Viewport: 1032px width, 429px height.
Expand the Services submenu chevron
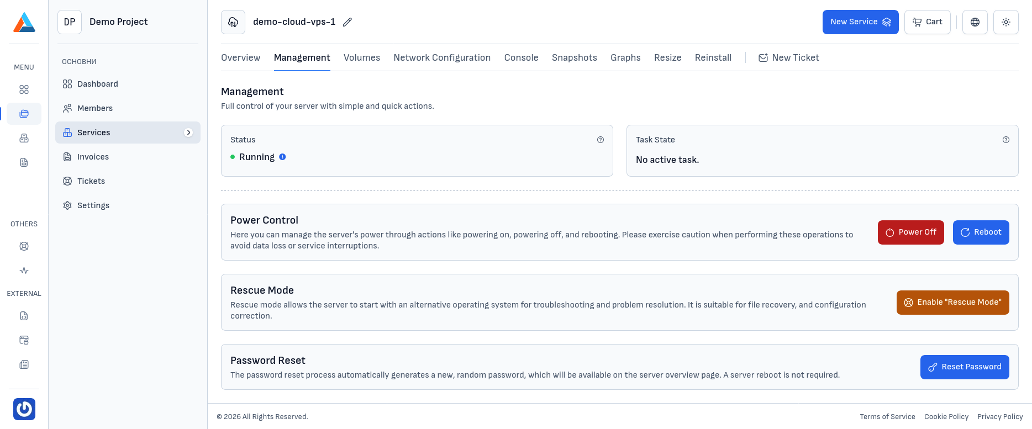point(188,133)
